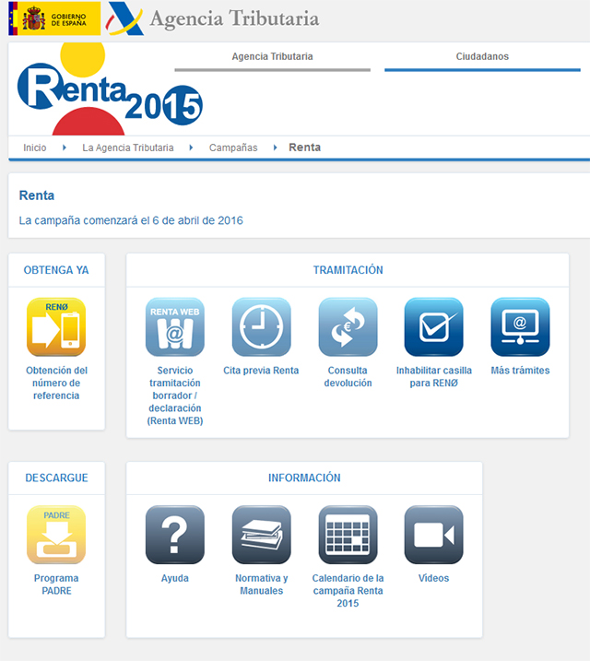590x661 pixels.
Task: Click the PADRE download icon
Action: pos(56,535)
